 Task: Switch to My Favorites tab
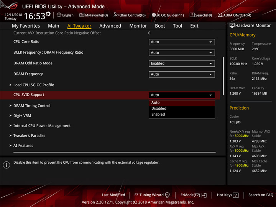(x=26, y=26)
